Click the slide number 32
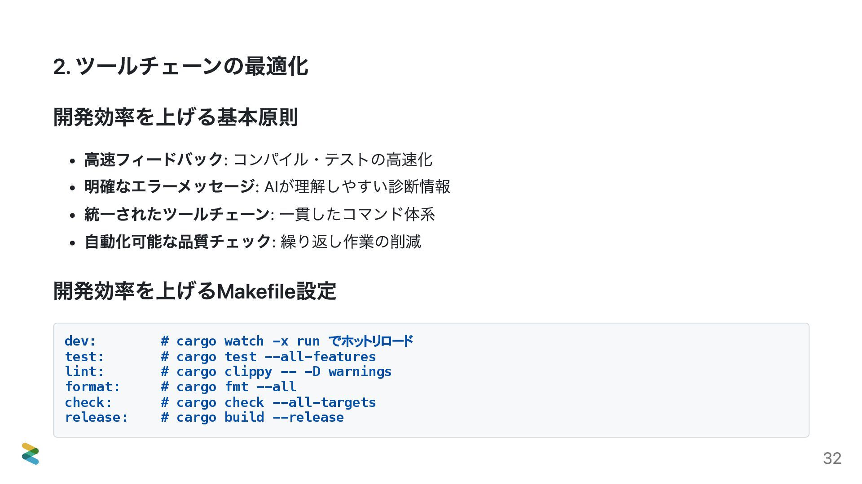 832,458
